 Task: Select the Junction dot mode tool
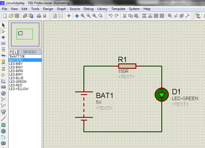click(x=3, y=37)
